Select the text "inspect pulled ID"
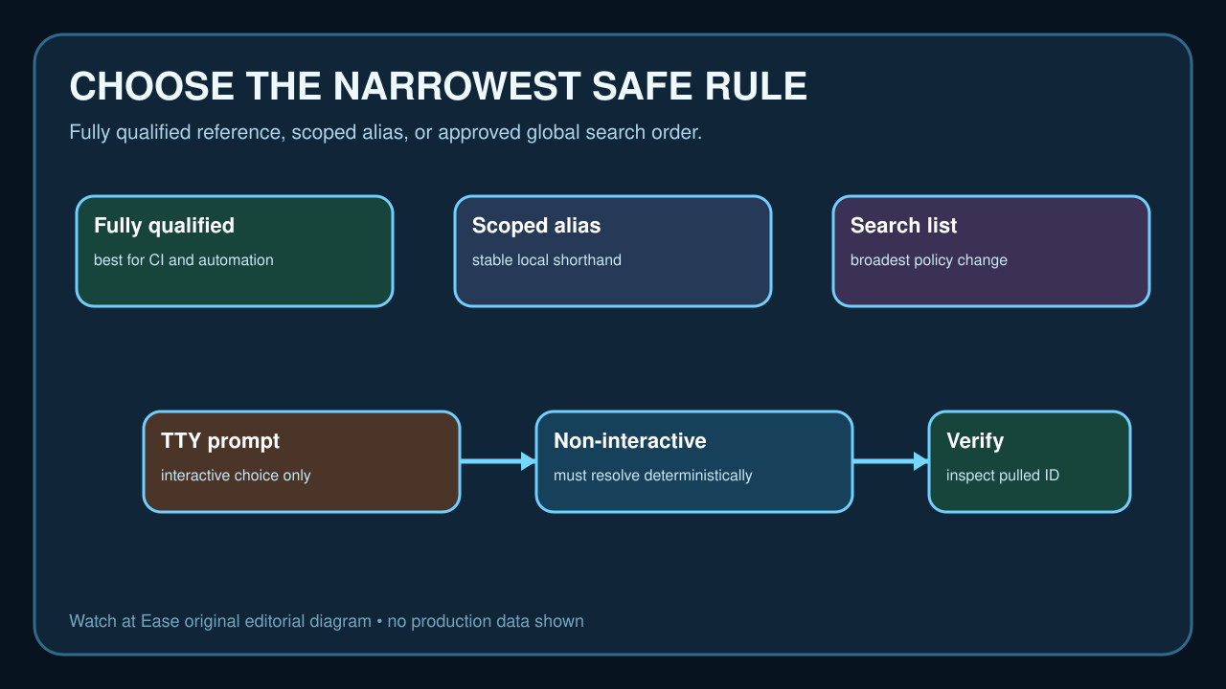Viewport: 1226px width, 689px height. pyautogui.click(x=1003, y=476)
